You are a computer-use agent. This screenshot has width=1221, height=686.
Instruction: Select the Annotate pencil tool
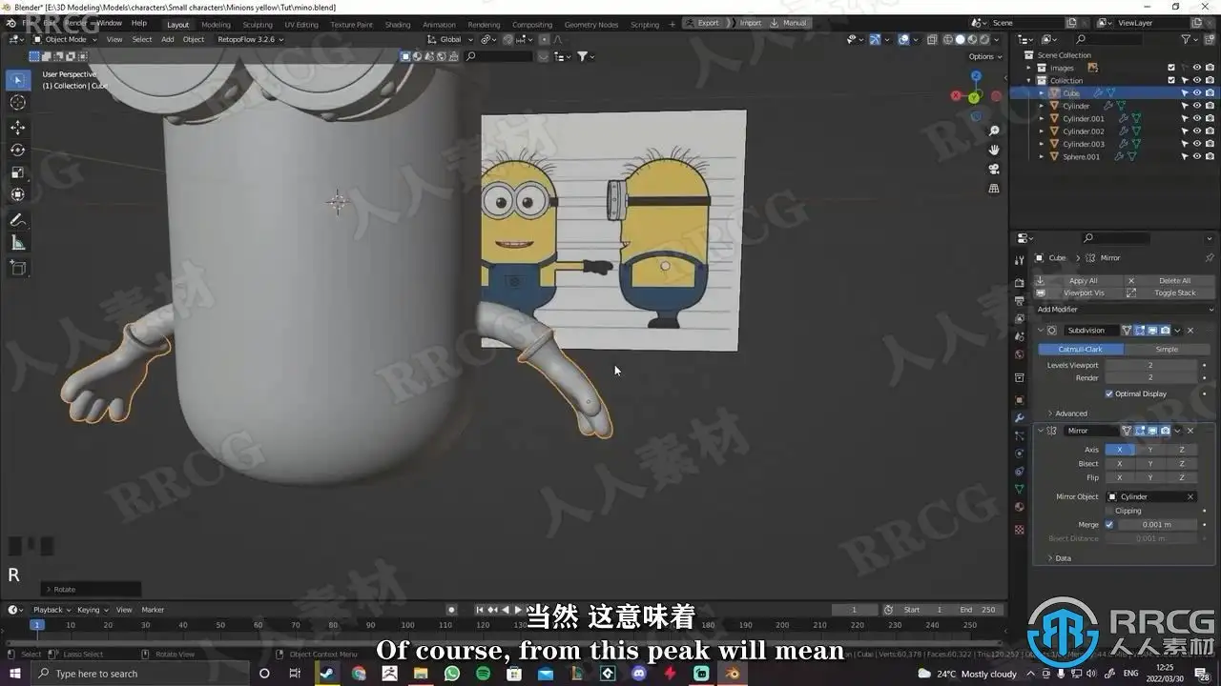point(18,220)
